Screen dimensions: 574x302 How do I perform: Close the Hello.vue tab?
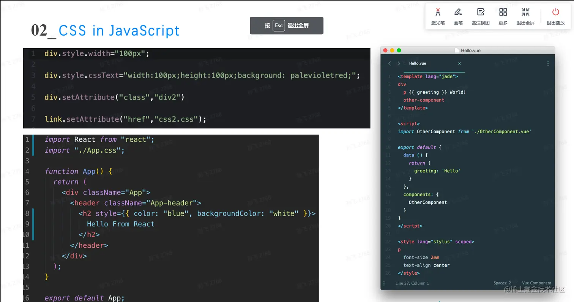click(459, 63)
